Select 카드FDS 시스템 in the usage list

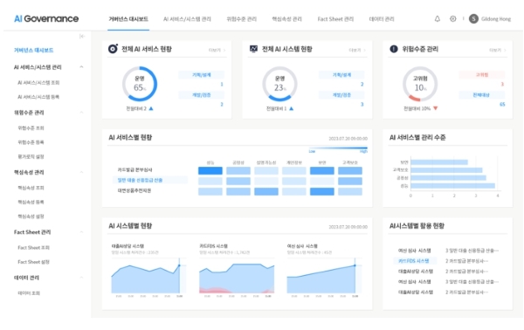coord(413,261)
